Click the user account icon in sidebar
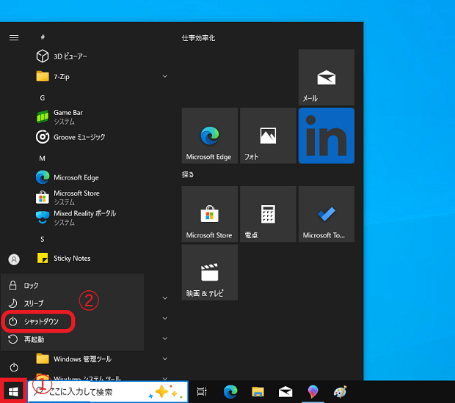 [13, 259]
